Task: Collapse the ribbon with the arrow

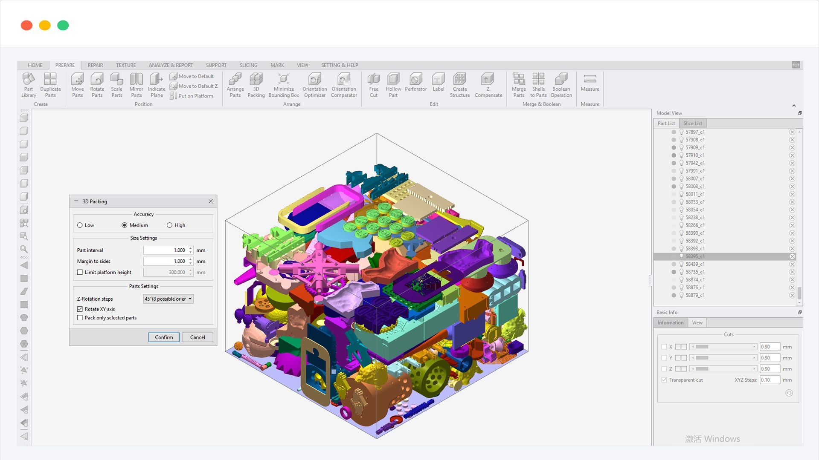Action: [794, 106]
